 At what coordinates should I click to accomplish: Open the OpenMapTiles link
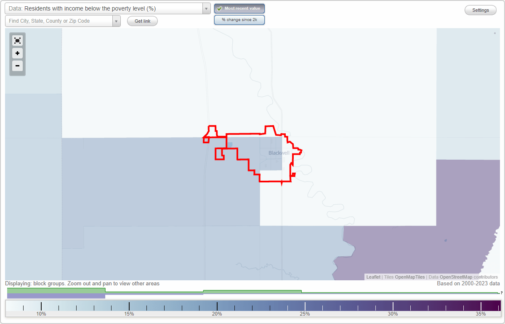410,277
